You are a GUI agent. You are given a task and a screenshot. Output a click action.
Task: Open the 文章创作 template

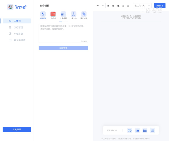coord(74,15)
